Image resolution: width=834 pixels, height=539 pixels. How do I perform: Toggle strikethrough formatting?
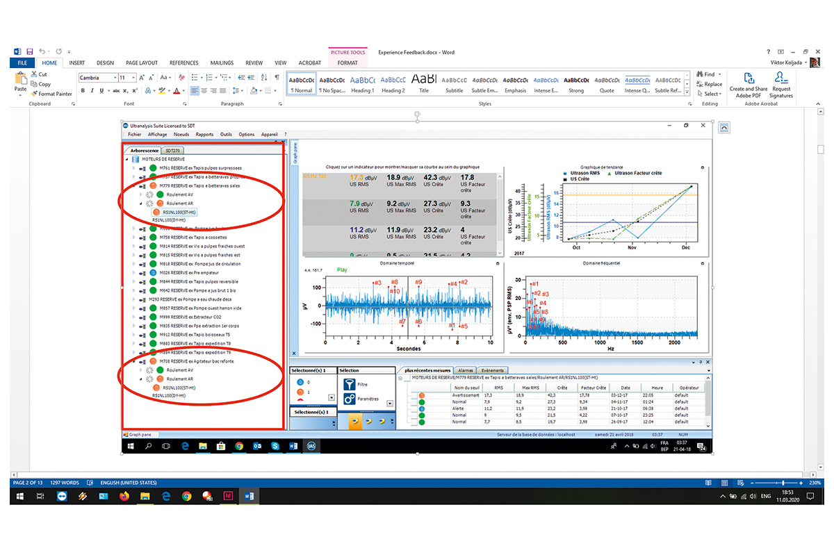pyautogui.click(x=116, y=91)
